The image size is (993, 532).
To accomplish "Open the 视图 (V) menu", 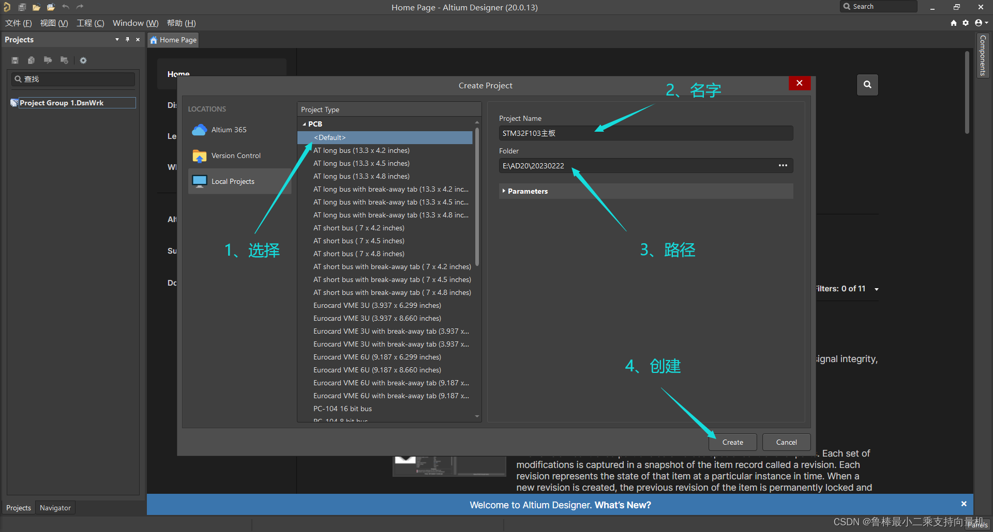I will (54, 23).
